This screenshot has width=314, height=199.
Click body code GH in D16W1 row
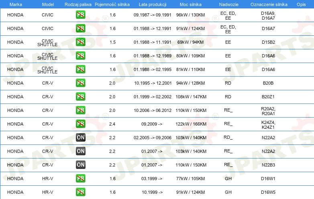coord(228,179)
